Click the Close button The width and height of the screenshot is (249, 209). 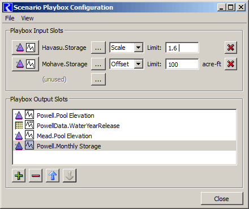[x=222, y=199]
